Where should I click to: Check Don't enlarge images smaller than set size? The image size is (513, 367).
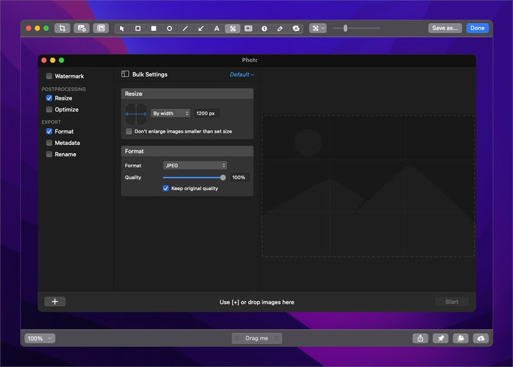[x=129, y=132]
